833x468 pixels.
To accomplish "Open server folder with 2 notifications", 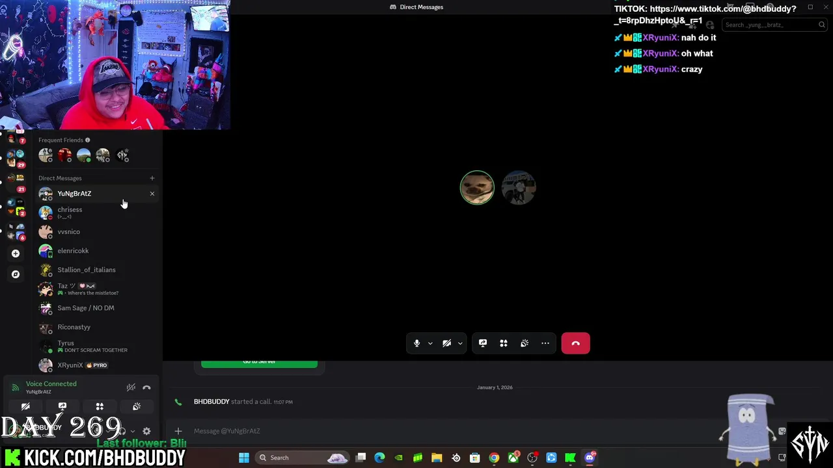I will pyautogui.click(x=16, y=207).
